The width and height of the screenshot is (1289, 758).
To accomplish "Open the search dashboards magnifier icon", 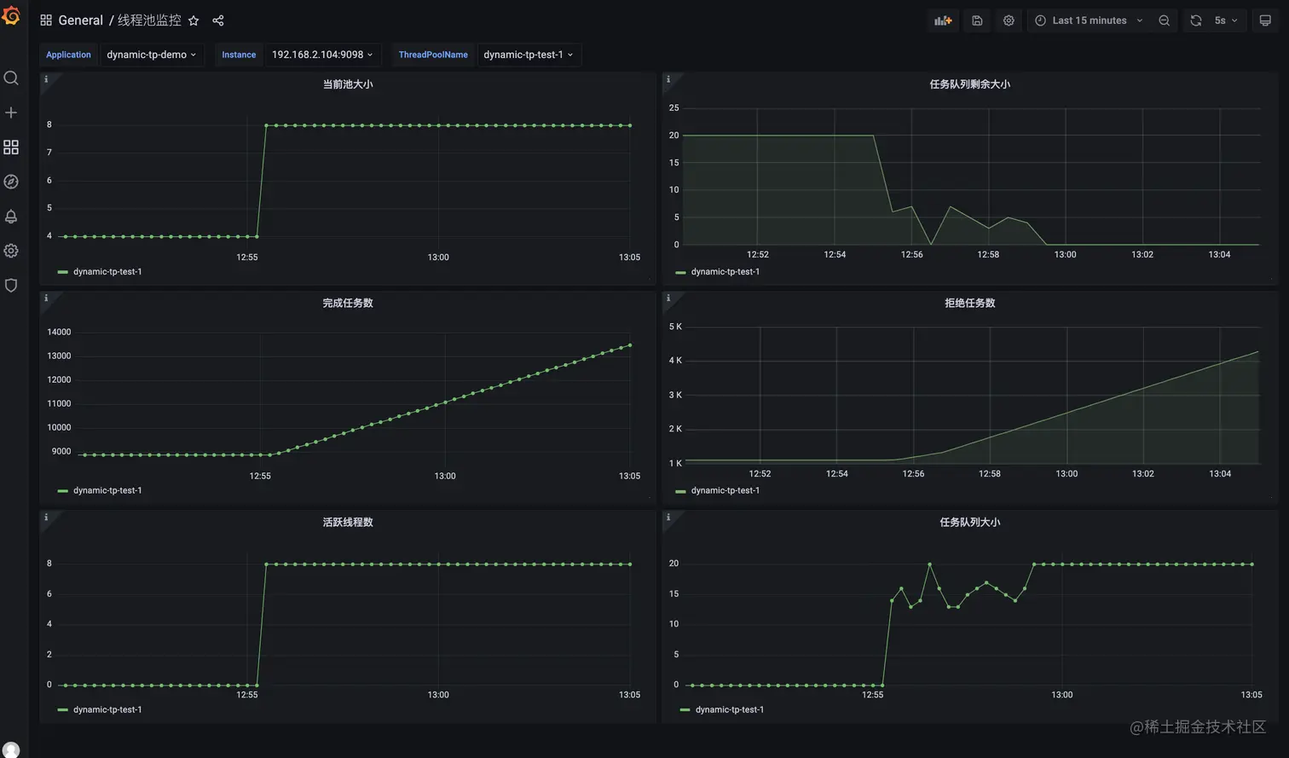I will pos(11,78).
